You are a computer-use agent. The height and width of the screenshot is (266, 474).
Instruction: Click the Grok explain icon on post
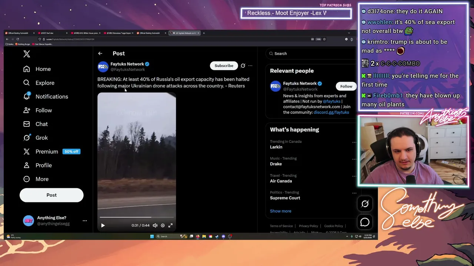point(243,66)
